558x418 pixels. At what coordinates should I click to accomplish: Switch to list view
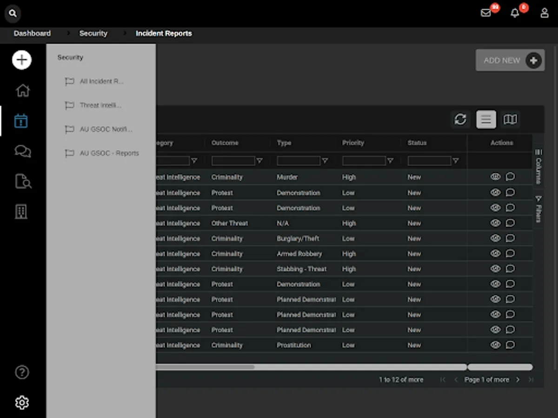486,119
